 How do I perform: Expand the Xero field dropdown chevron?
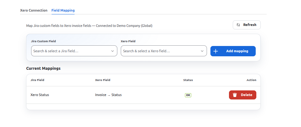pos(202,51)
